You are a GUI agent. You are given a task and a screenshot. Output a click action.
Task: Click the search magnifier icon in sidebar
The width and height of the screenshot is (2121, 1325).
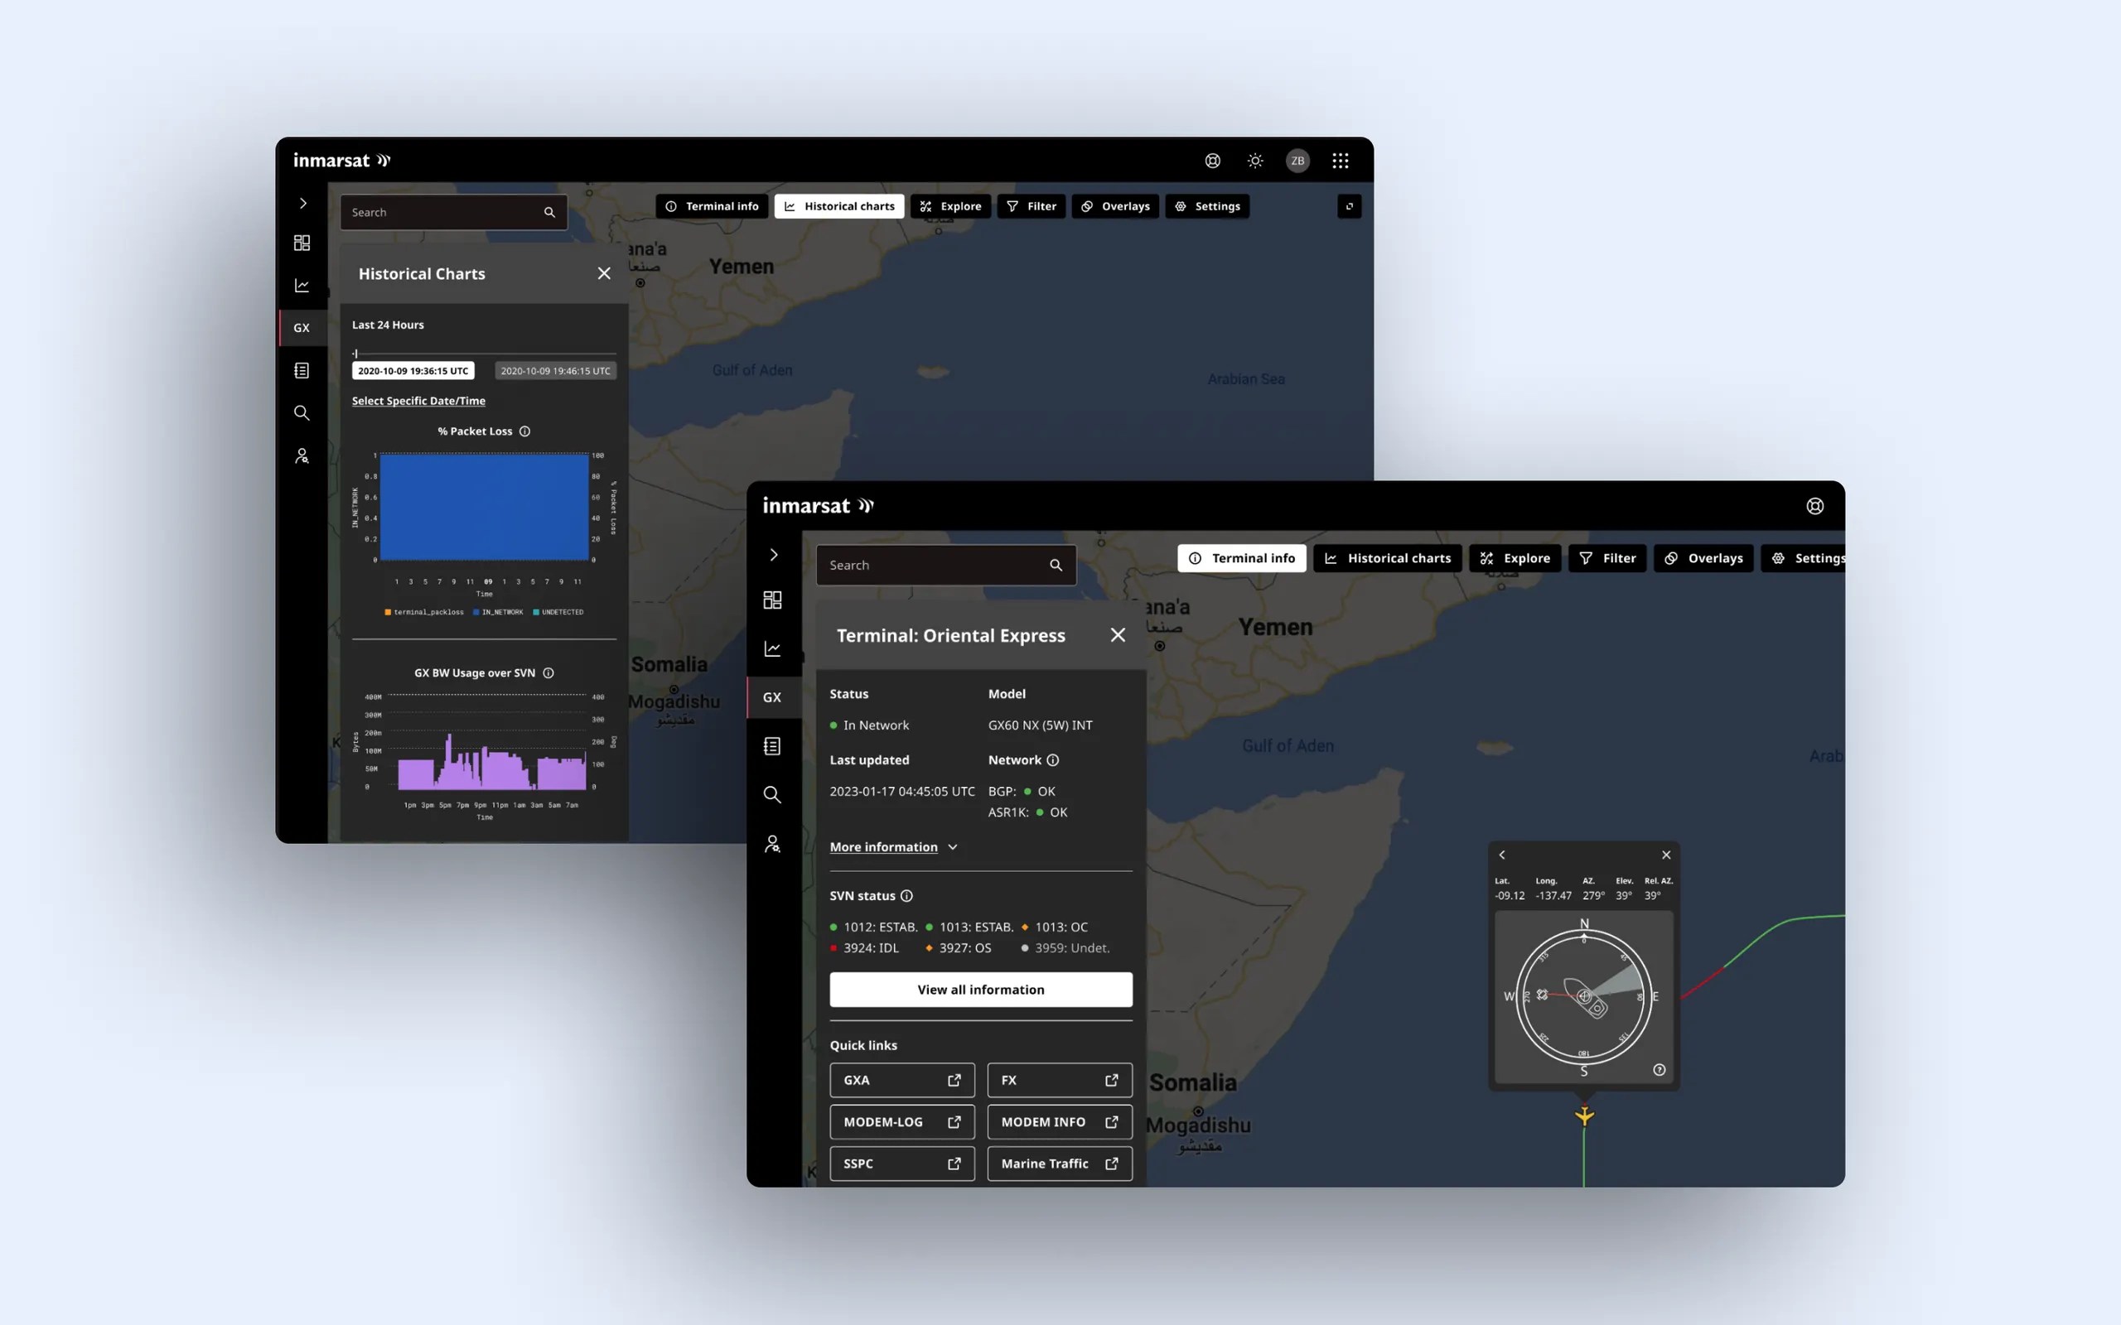(773, 794)
